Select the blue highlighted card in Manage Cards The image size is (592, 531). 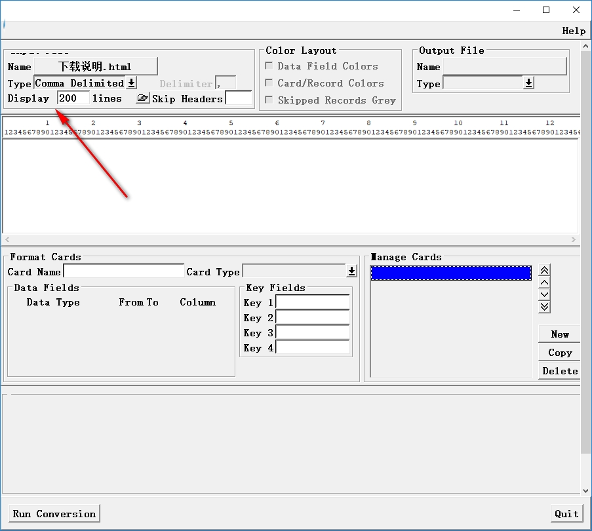click(451, 273)
